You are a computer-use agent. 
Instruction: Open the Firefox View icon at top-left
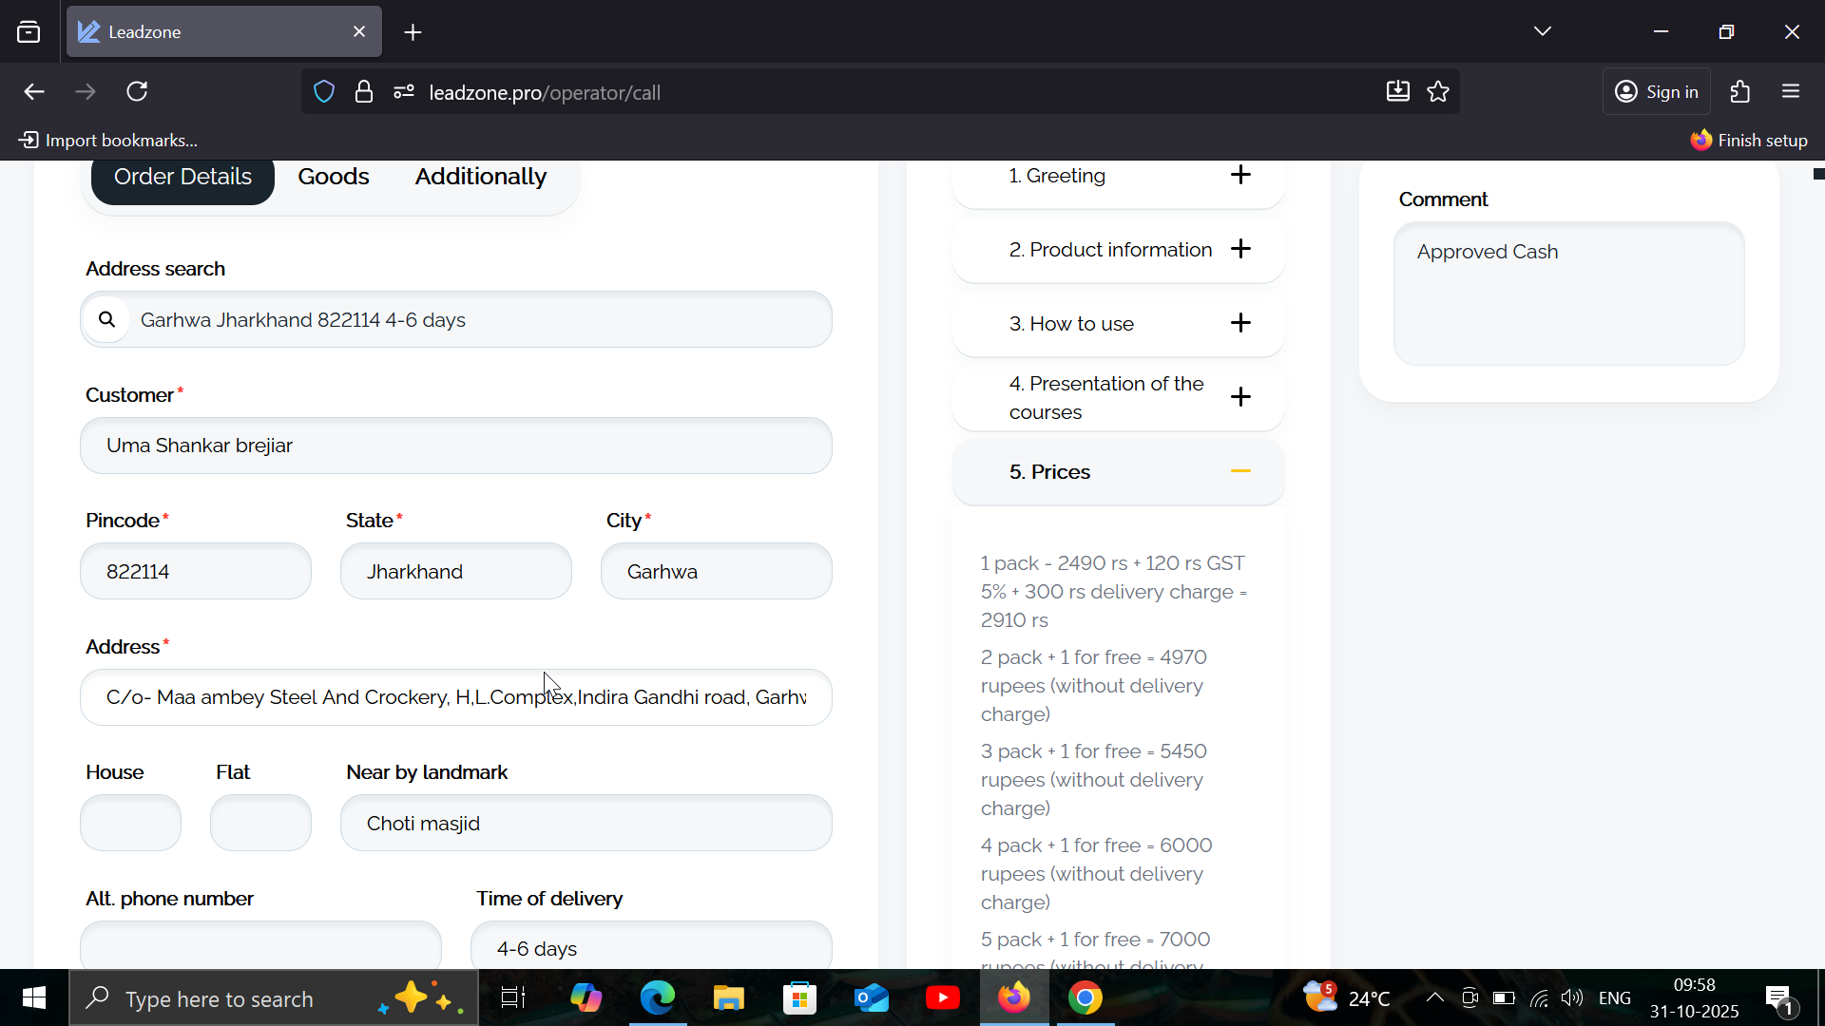29,32
